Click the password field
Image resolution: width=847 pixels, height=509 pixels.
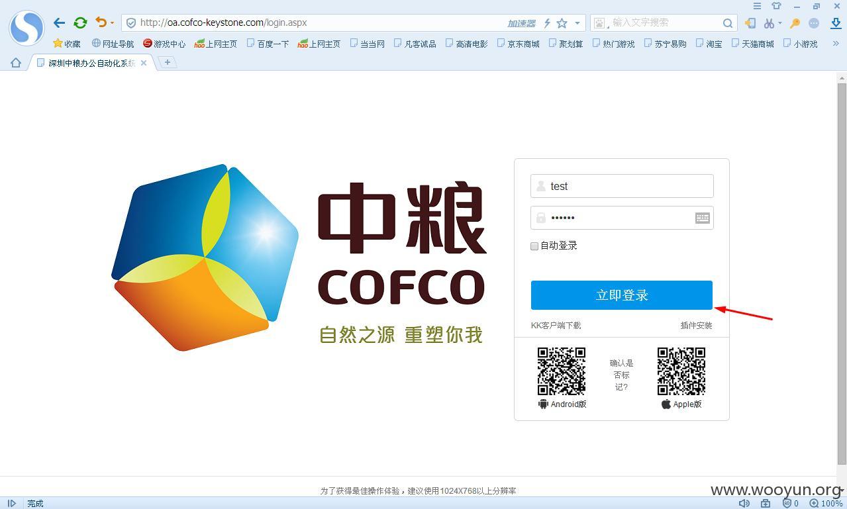pyautogui.click(x=622, y=218)
